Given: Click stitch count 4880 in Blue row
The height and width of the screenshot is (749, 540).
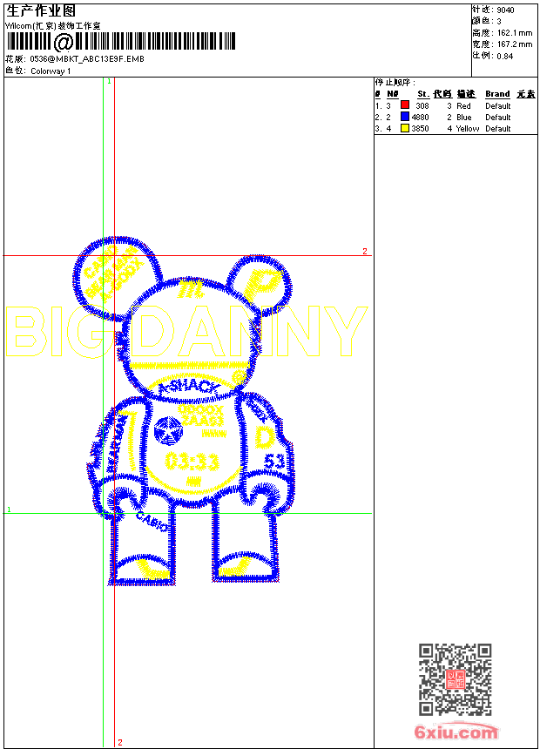Looking at the screenshot, I should (420, 117).
